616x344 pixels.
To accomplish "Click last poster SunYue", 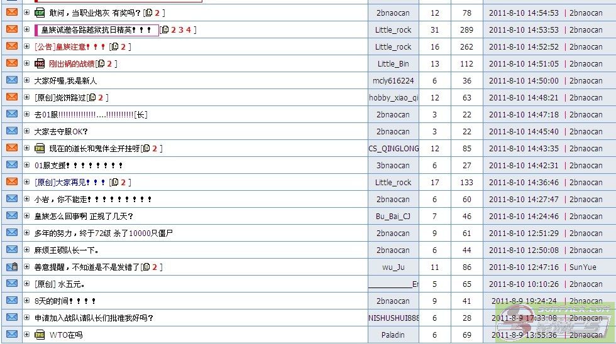I will click(583, 267).
